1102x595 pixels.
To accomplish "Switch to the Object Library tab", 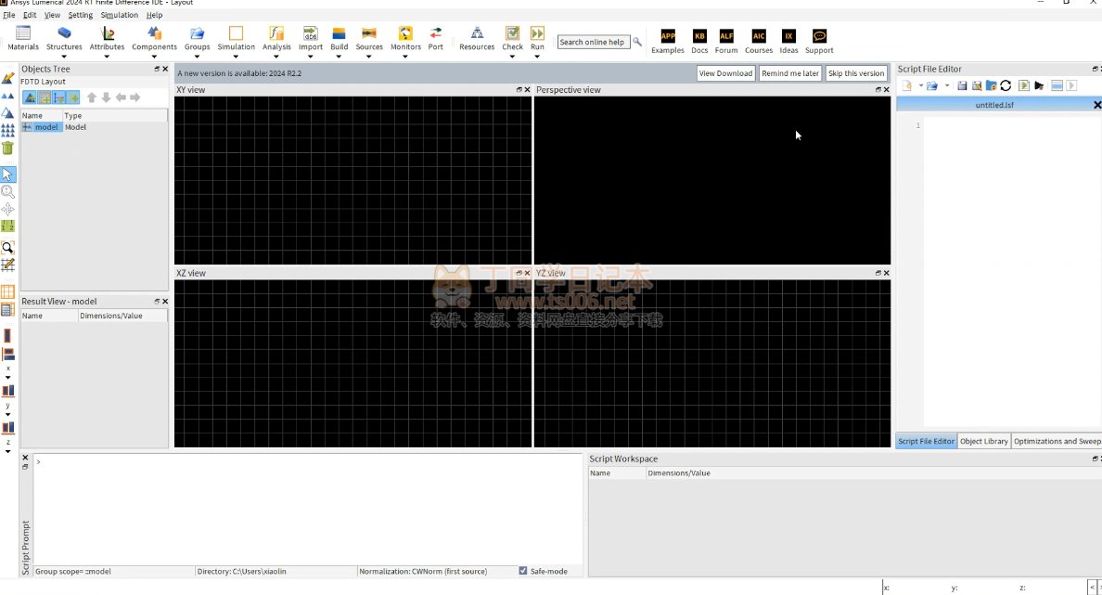I will pyautogui.click(x=983, y=441).
